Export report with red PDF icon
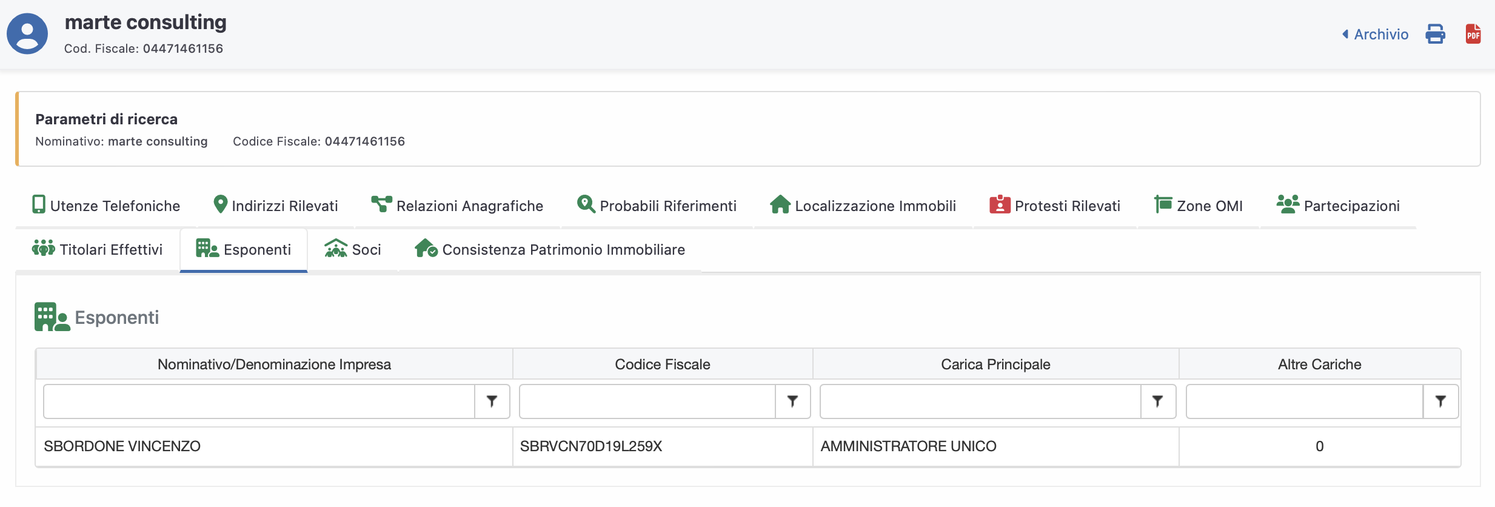1495x507 pixels. [1473, 34]
